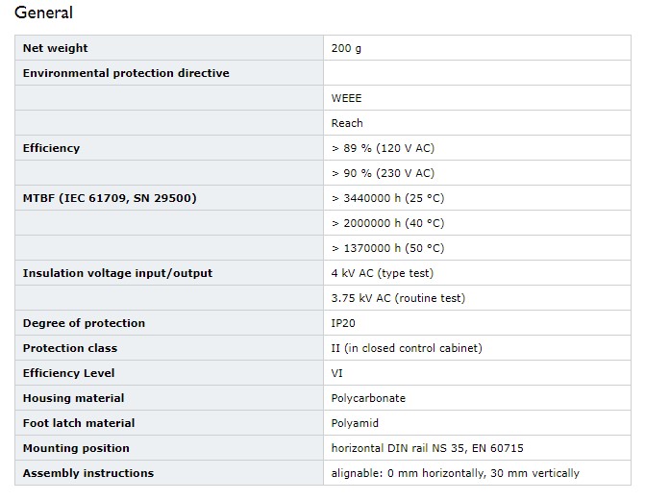
Task: Click the Efficiency Level VI value
Action: 336,373
